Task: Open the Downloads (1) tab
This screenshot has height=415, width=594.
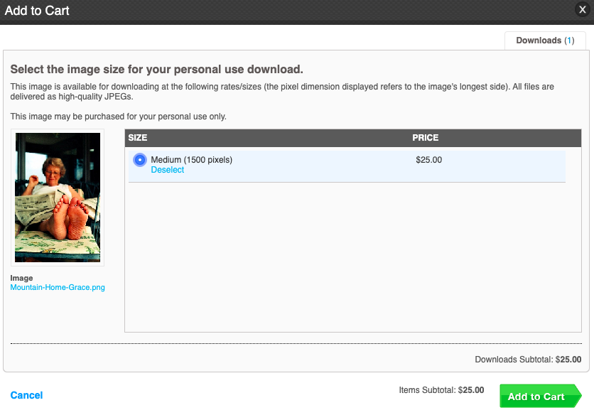Action: 545,41
